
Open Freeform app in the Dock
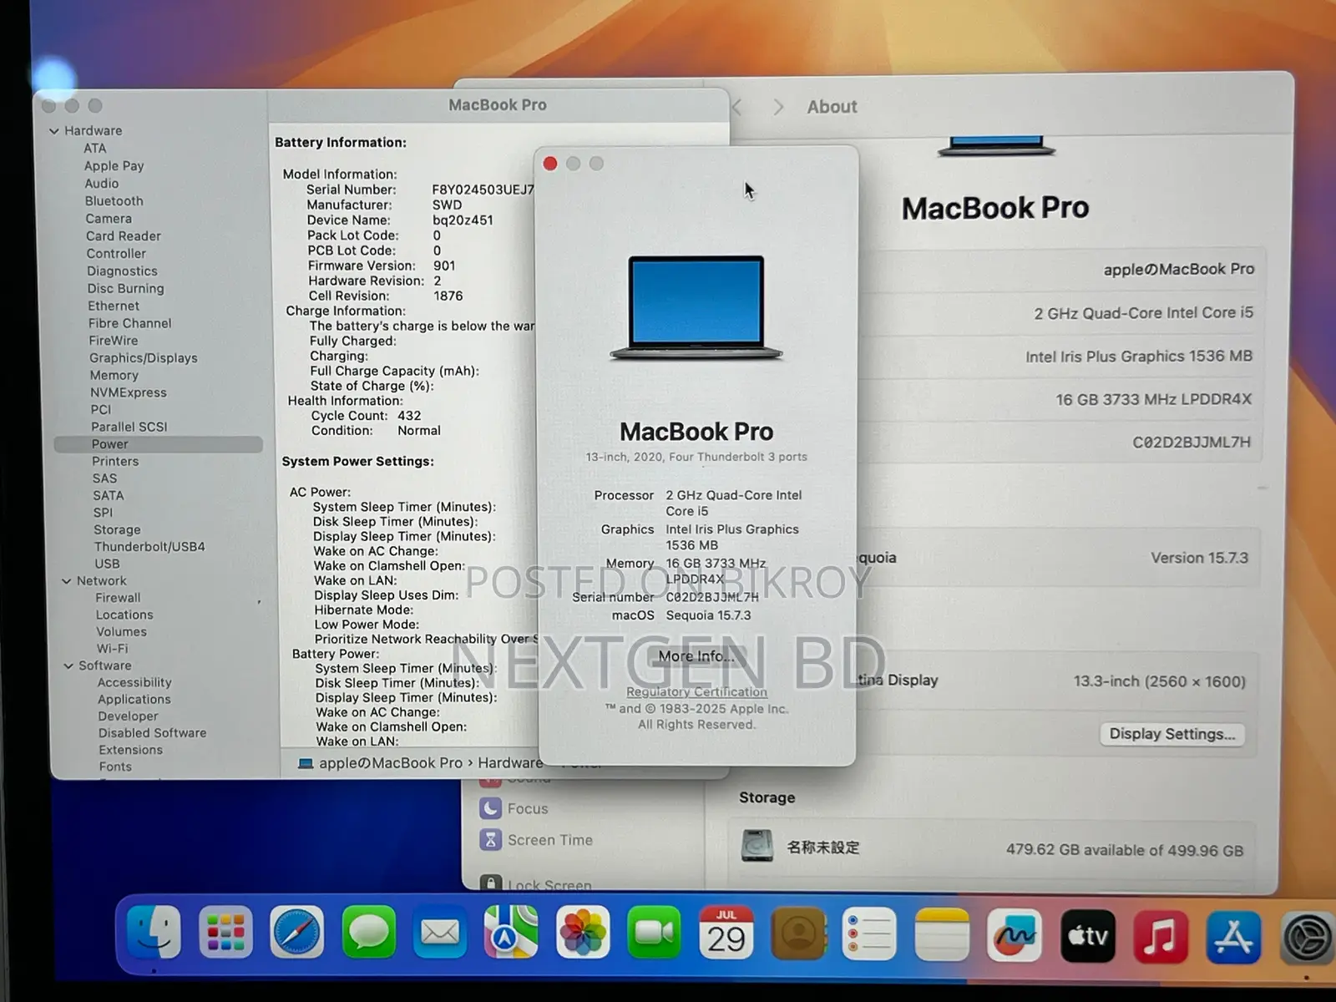(x=1014, y=935)
